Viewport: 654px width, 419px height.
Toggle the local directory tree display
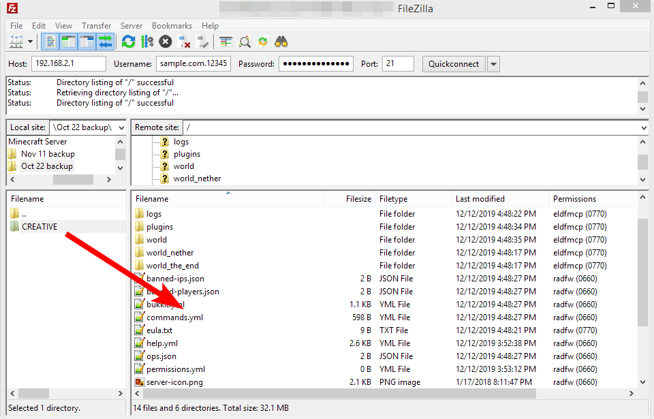point(68,42)
